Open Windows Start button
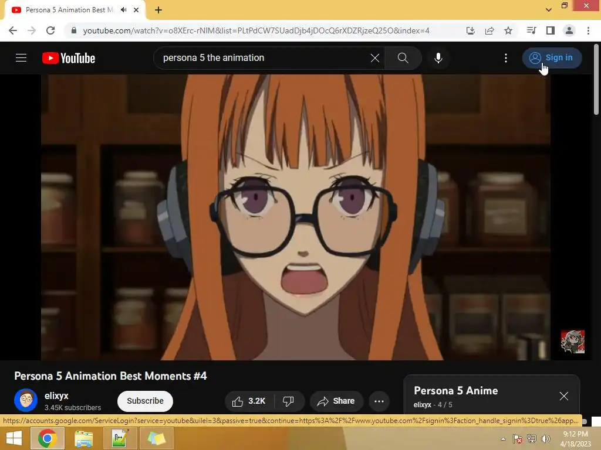Image resolution: width=601 pixels, height=450 pixels. [14, 438]
